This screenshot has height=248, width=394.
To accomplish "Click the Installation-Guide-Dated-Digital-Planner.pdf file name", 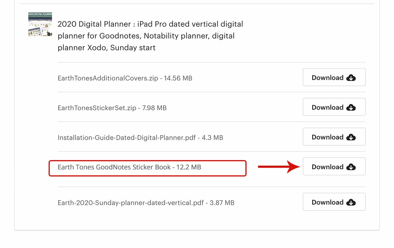I will pyautogui.click(x=127, y=138).
